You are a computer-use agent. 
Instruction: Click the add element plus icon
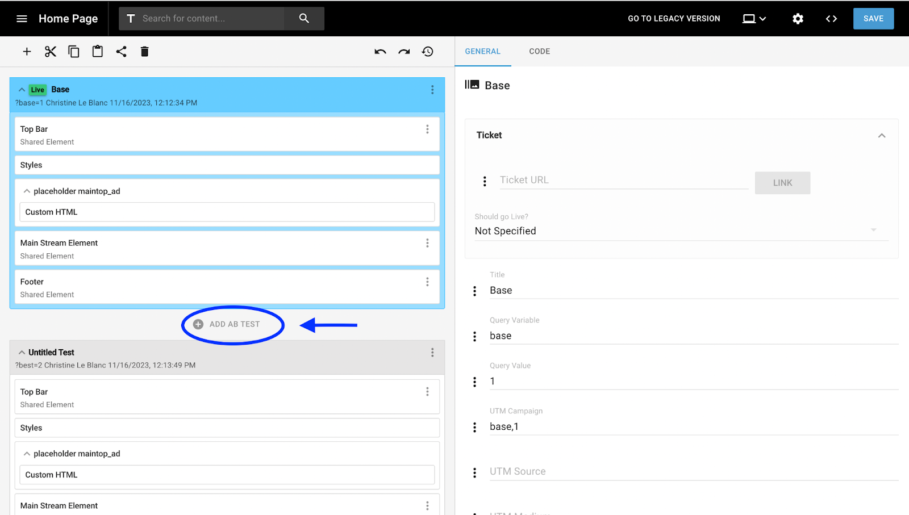(x=27, y=51)
